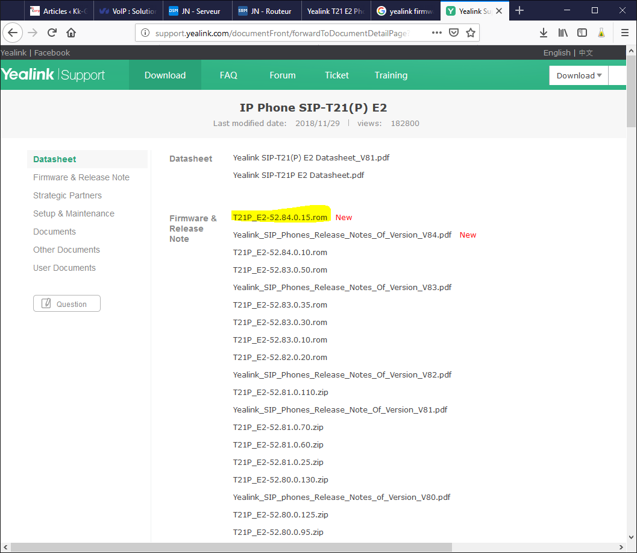
Task: Download the highlighted T21P_E2-52.84.0.15.rom firmware
Action: [x=280, y=217]
